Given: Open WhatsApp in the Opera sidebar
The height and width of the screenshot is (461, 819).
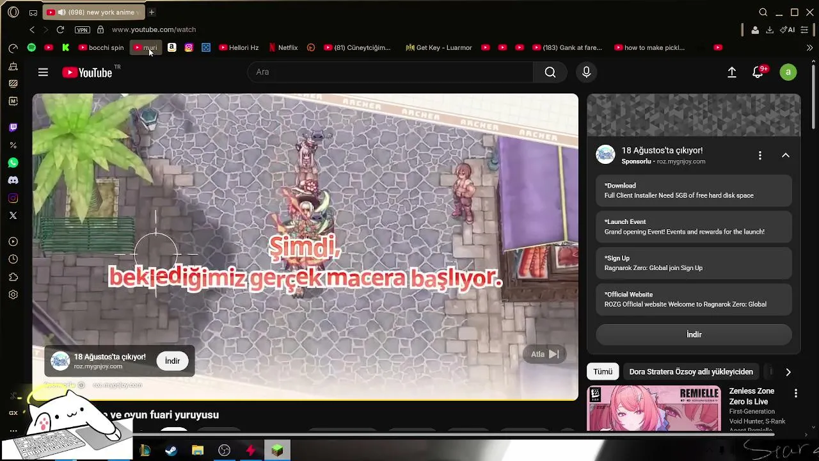Looking at the screenshot, I should pos(13,163).
